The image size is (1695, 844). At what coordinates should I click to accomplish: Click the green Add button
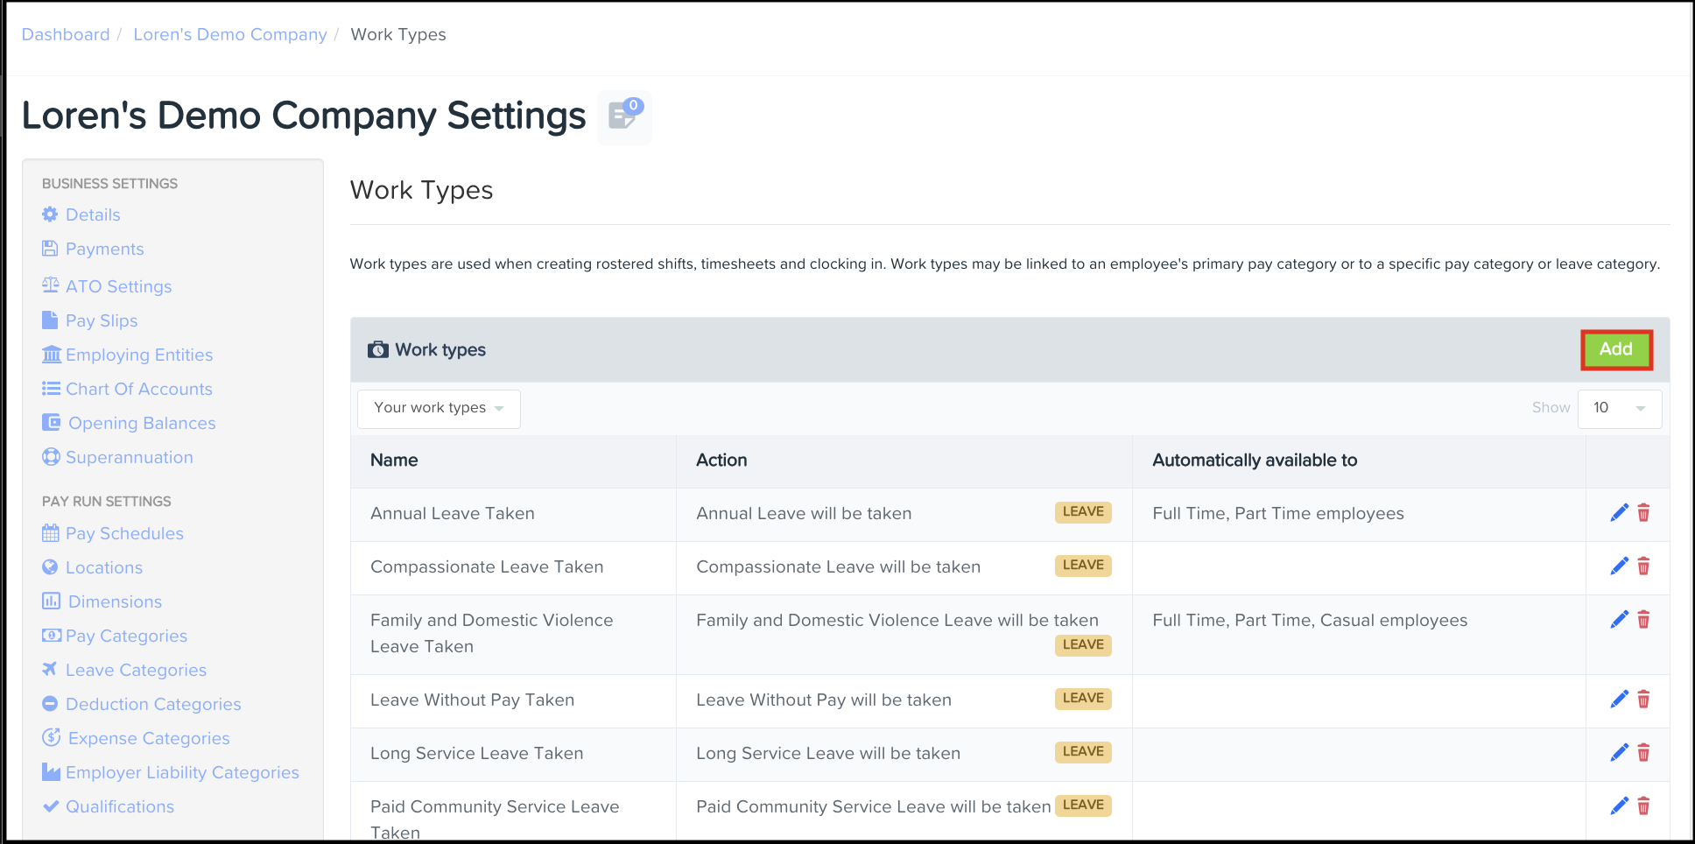[x=1615, y=349]
